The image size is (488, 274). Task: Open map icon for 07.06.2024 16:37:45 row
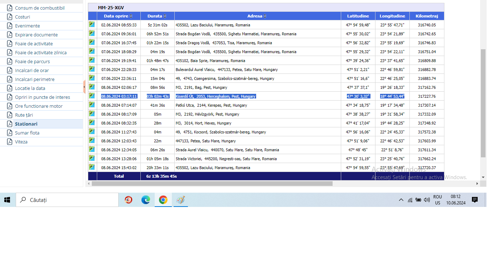point(92,42)
